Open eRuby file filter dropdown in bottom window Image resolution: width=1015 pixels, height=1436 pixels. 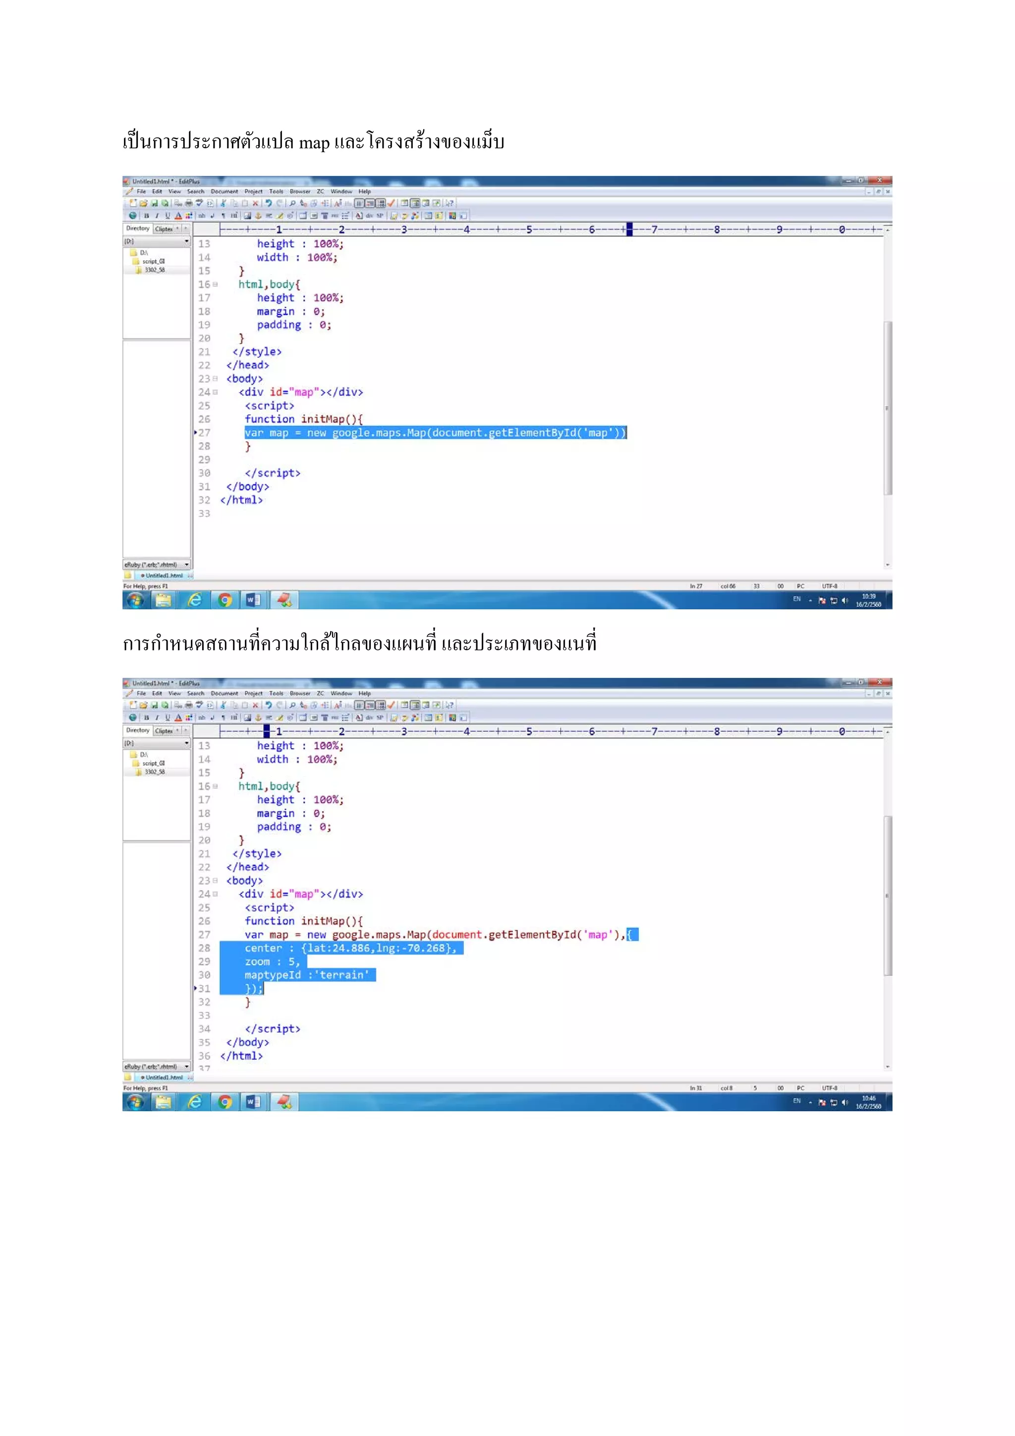pyautogui.click(x=186, y=1067)
